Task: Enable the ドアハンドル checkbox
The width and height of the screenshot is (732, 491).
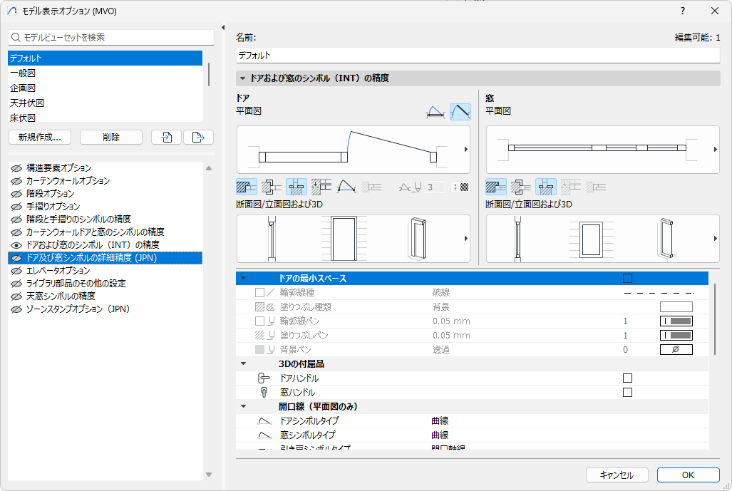Action: (627, 378)
